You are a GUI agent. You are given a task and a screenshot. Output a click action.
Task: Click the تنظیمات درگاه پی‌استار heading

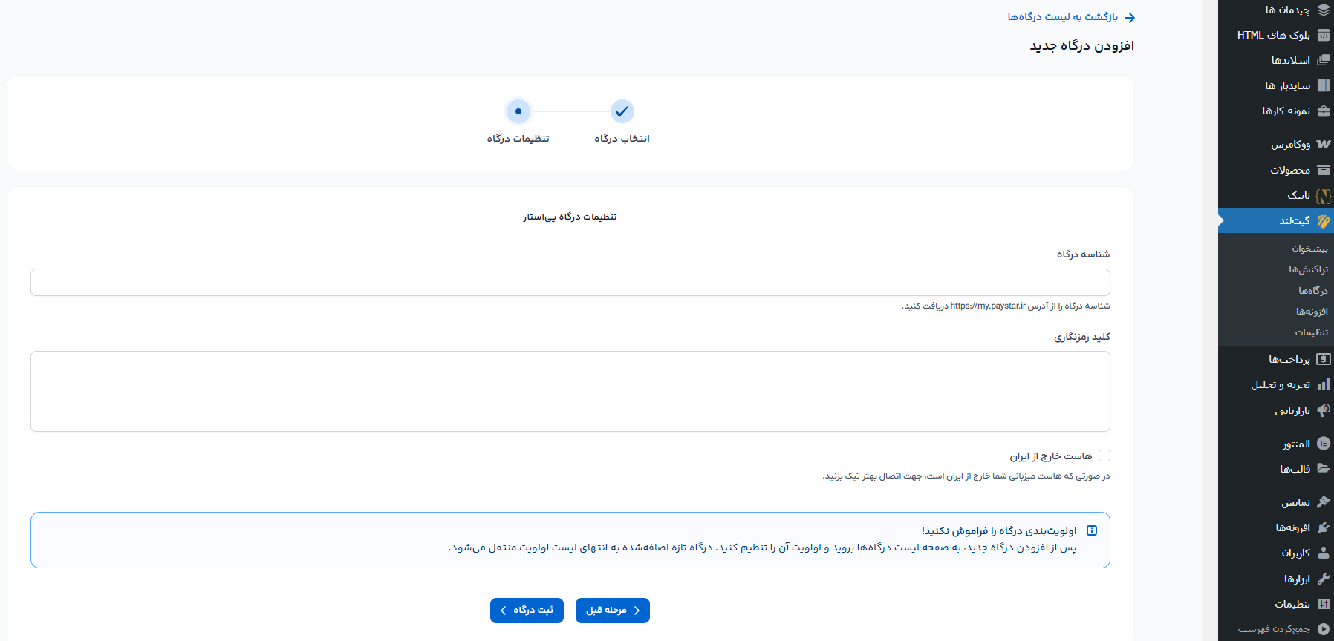pyautogui.click(x=570, y=217)
